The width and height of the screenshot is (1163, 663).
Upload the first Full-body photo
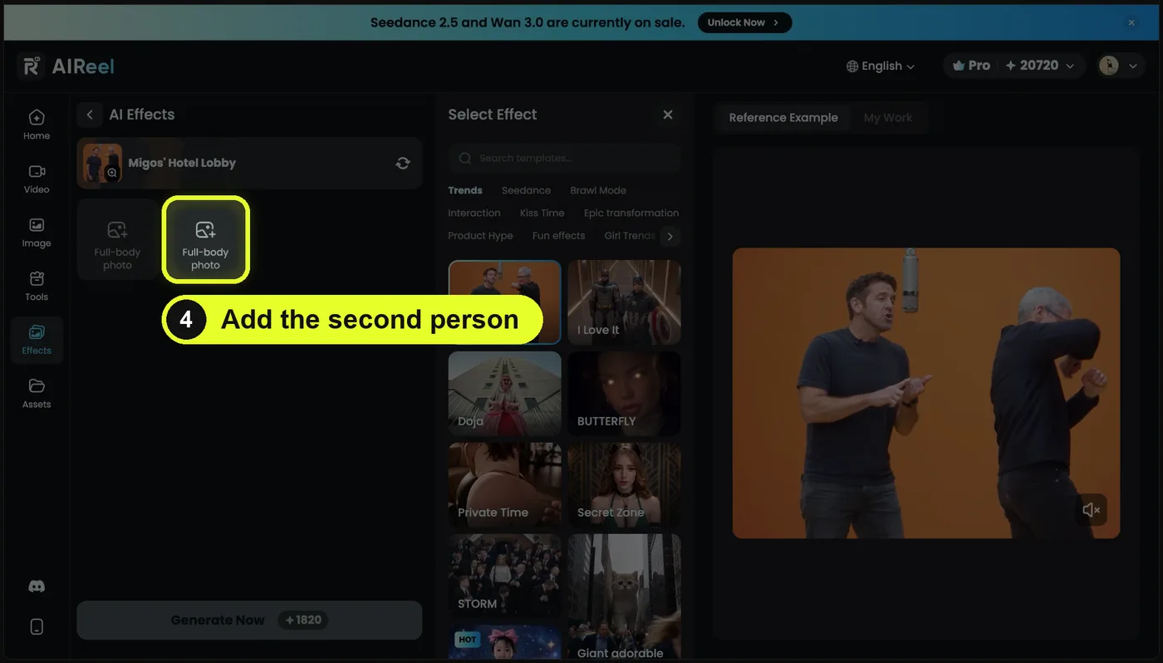[117, 239]
